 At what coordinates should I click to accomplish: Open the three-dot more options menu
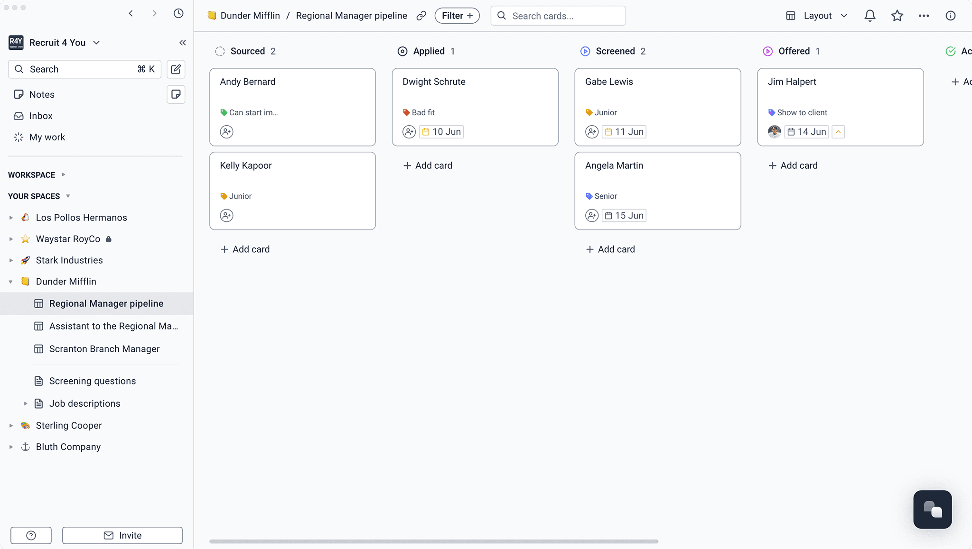pos(924,16)
